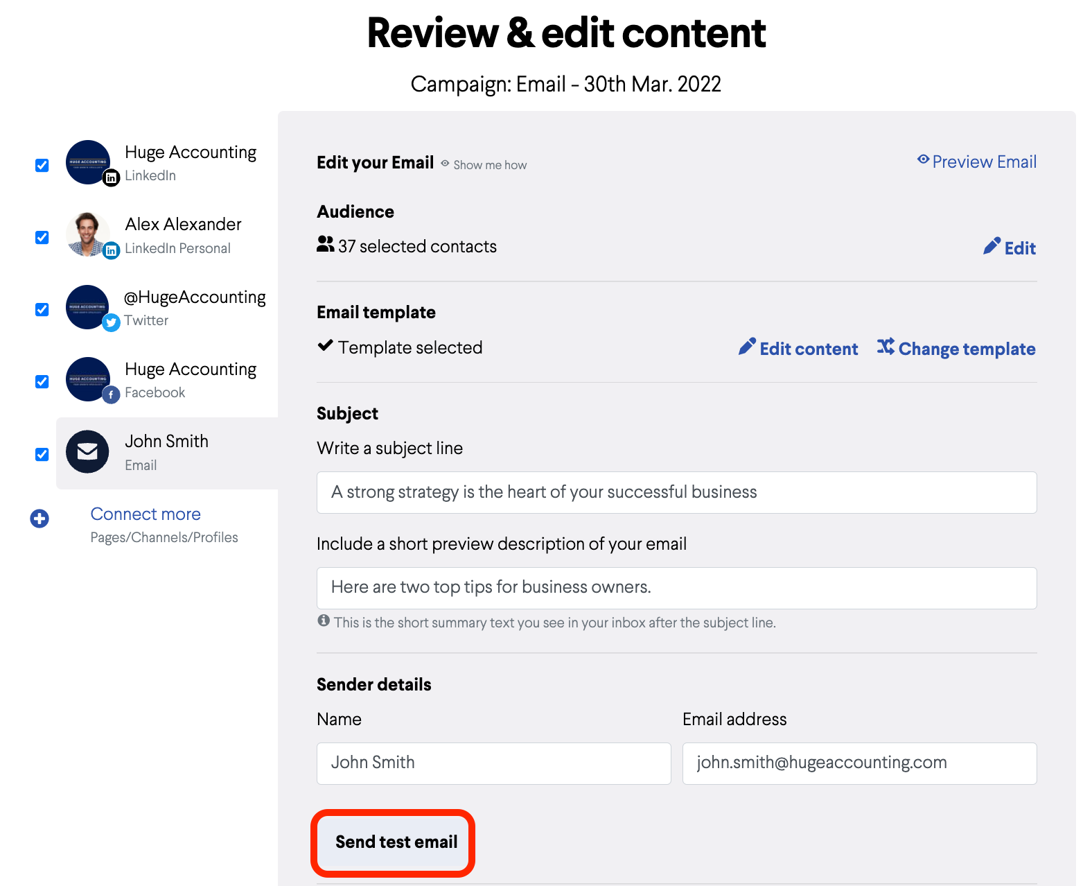This screenshot has height=886, width=1092.
Task: Click the @HugeAccounting Twitter avatar
Action: click(88, 307)
